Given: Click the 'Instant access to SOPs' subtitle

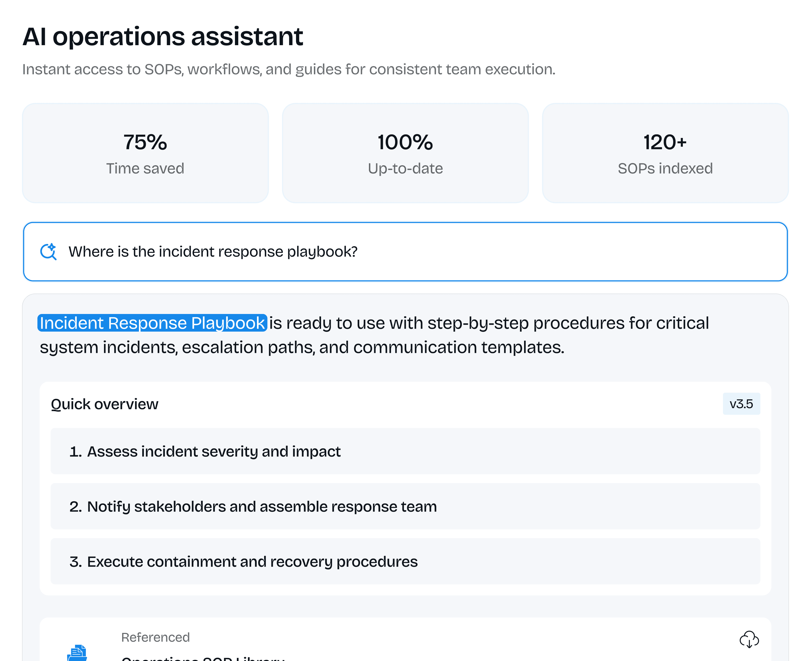Looking at the screenshot, I should [x=289, y=69].
